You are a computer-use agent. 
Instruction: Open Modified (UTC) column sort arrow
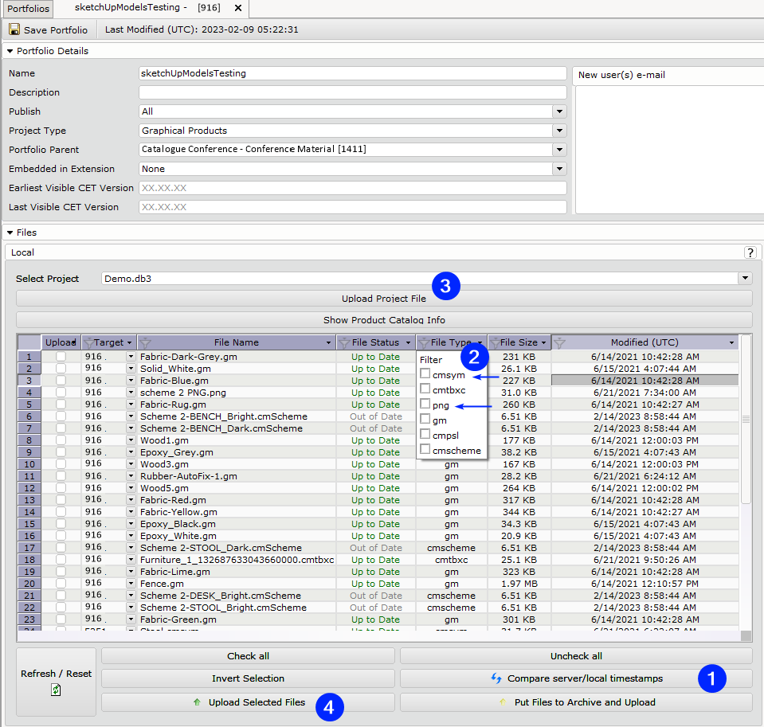pyautogui.click(x=731, y=343)
